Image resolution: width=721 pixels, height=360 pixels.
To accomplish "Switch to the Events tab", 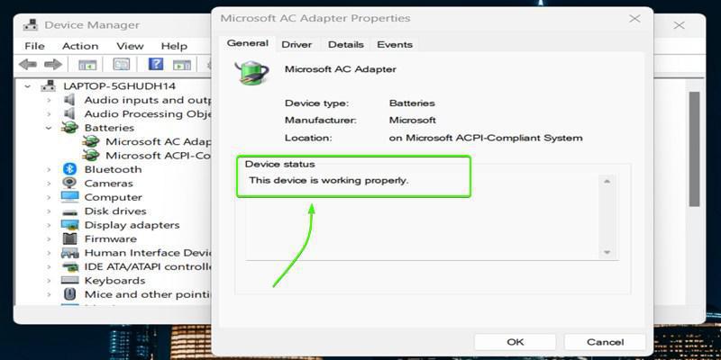I will [395, 44].
